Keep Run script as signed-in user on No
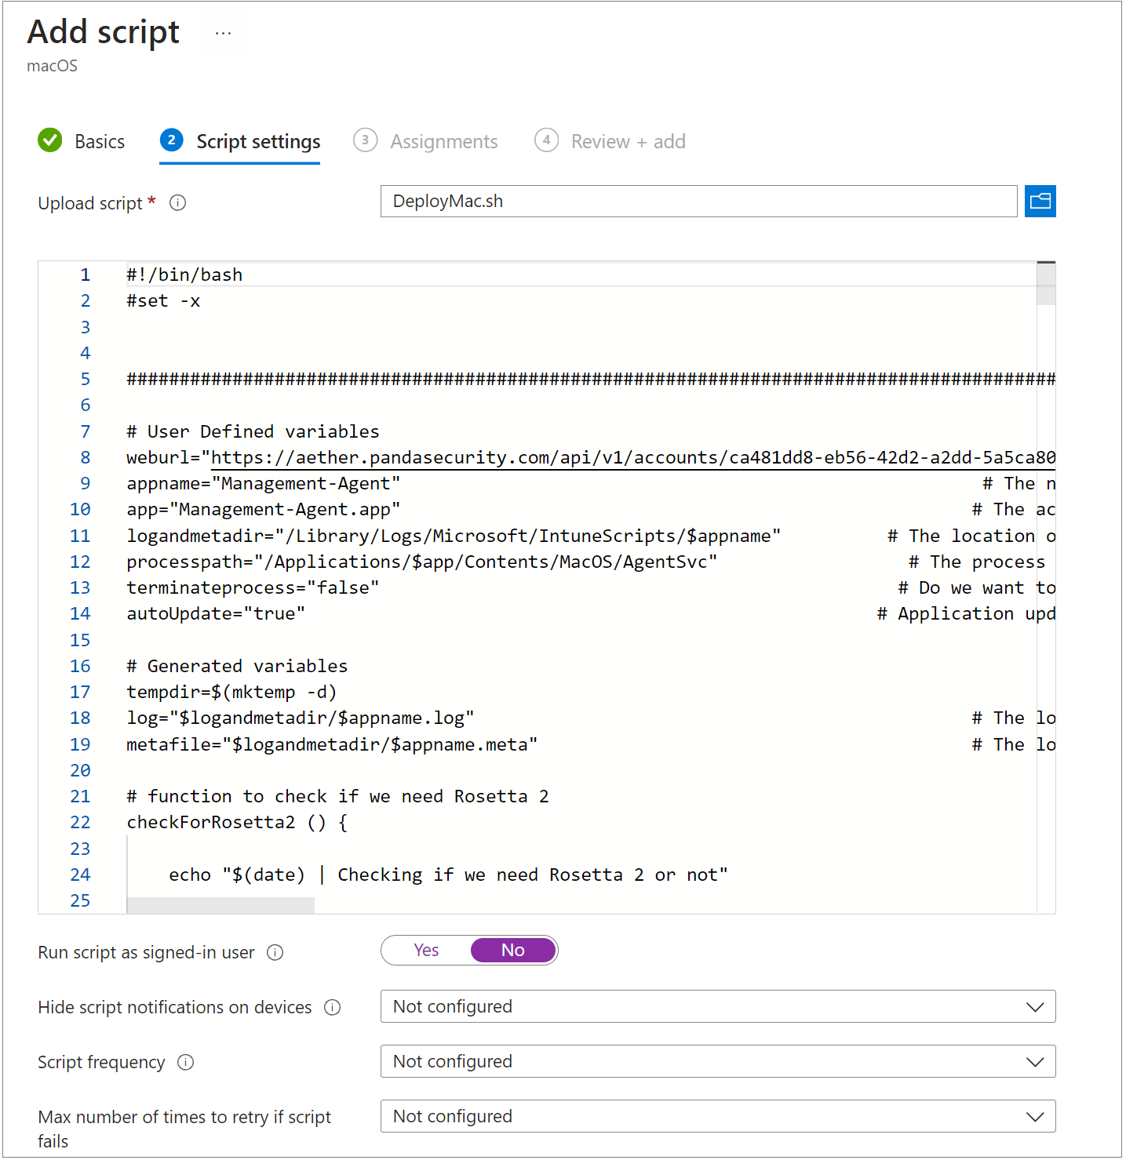This screenshot has height=1160, width=1126. (513, 950)
